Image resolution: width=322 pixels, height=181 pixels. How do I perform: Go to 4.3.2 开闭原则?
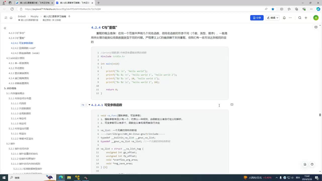[16, 68]
